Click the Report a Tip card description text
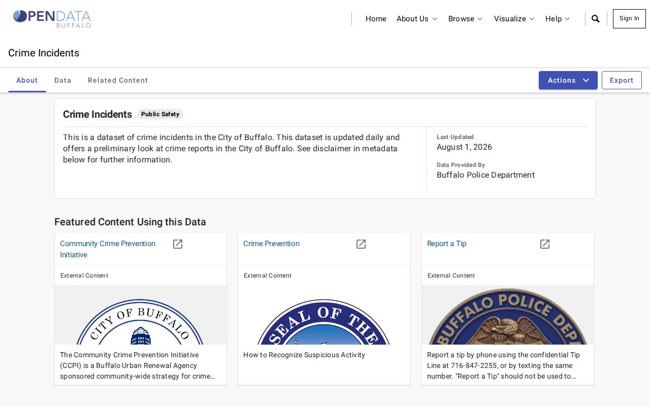 [503, 365]
